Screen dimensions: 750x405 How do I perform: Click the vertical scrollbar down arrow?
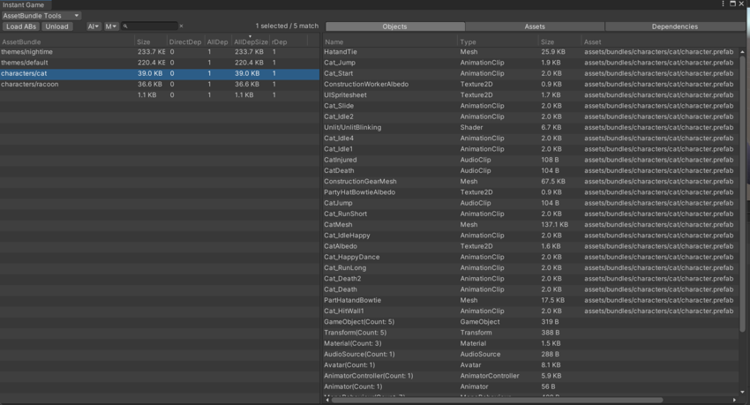(x=743, y=392)
